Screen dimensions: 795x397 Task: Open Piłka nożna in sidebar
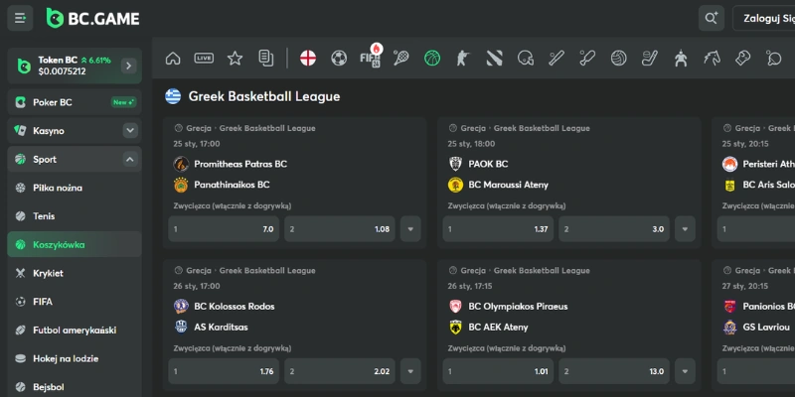(x=75, y=188)
